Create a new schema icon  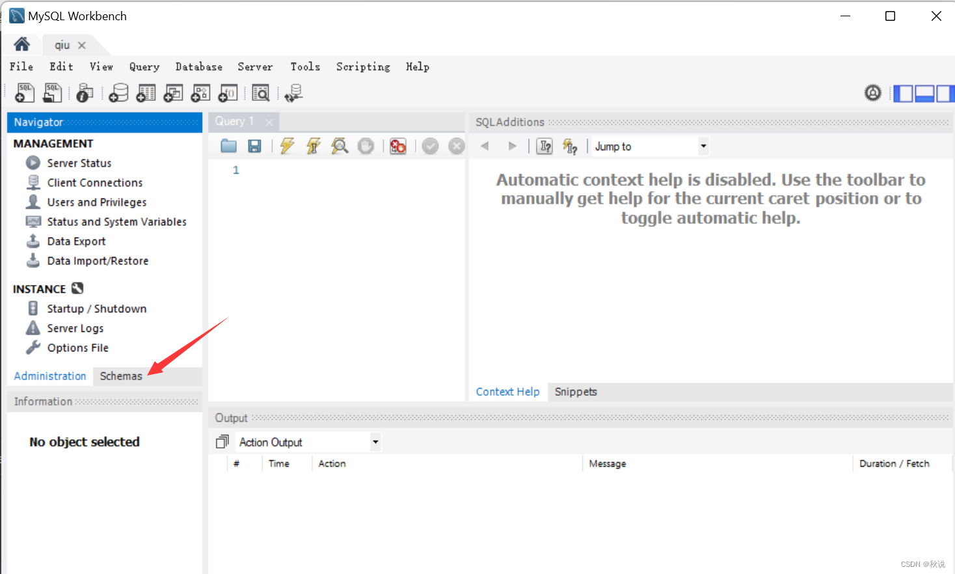(118, 93)
